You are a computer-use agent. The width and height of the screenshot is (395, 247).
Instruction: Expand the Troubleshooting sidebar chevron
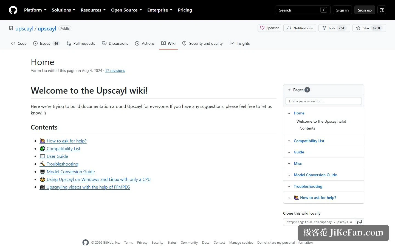point(289,187)
